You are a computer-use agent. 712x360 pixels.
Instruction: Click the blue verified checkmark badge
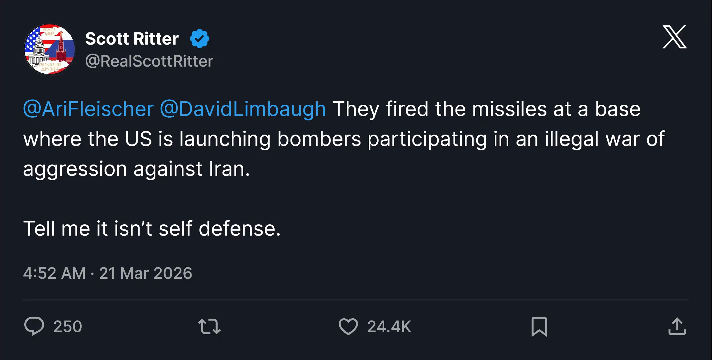click(199, 39)
